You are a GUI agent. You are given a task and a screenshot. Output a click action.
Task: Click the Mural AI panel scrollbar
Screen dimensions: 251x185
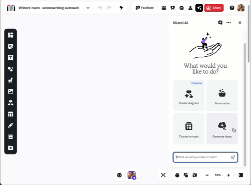[x=245, y=105]
